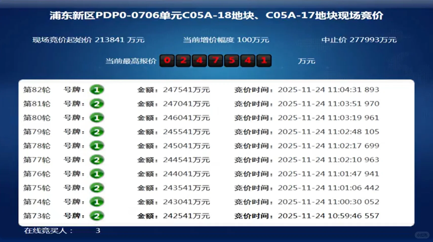Click the bid time 11:03:19 961
Viewport: 433px width, 242px height.
353,118
